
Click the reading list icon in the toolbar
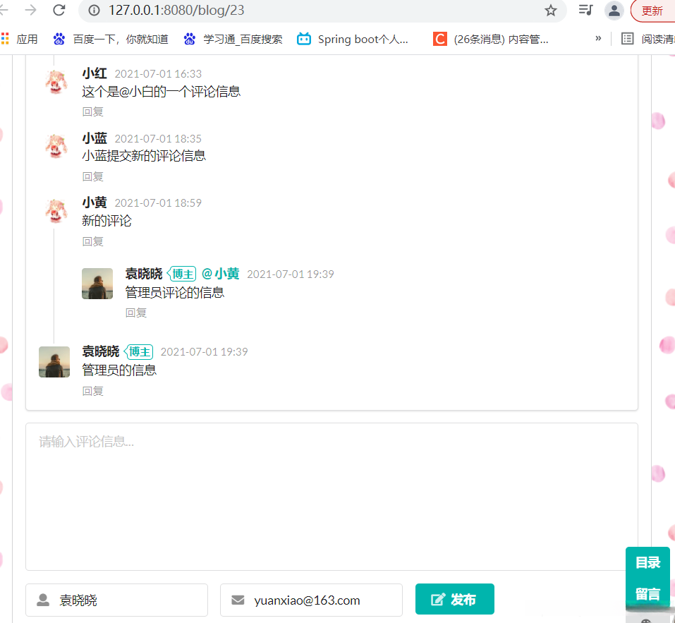[627, 39]
